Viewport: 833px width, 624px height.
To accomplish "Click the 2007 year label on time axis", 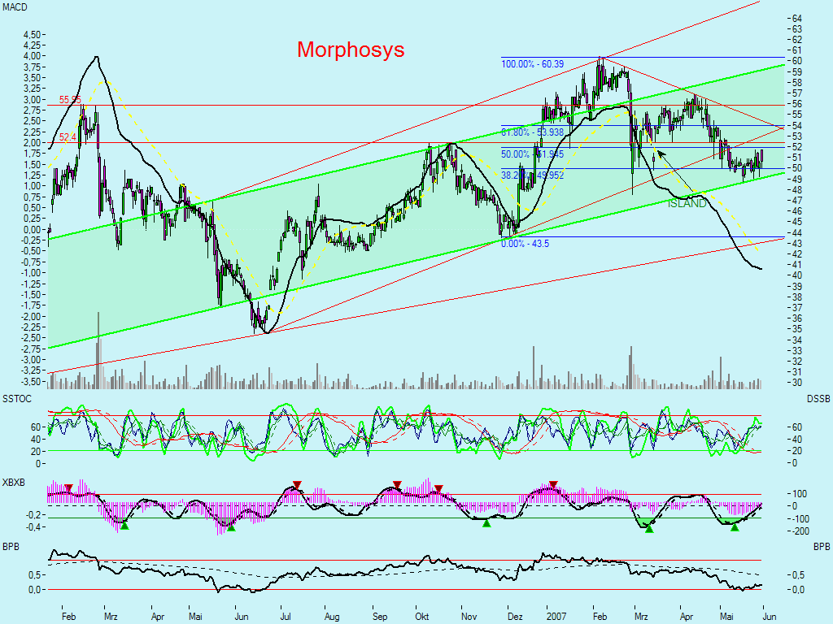I will tap(556, 617).
